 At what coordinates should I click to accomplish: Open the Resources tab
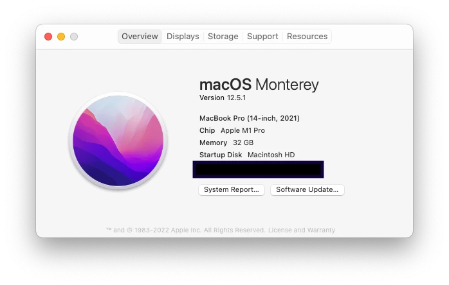point(307,37)
